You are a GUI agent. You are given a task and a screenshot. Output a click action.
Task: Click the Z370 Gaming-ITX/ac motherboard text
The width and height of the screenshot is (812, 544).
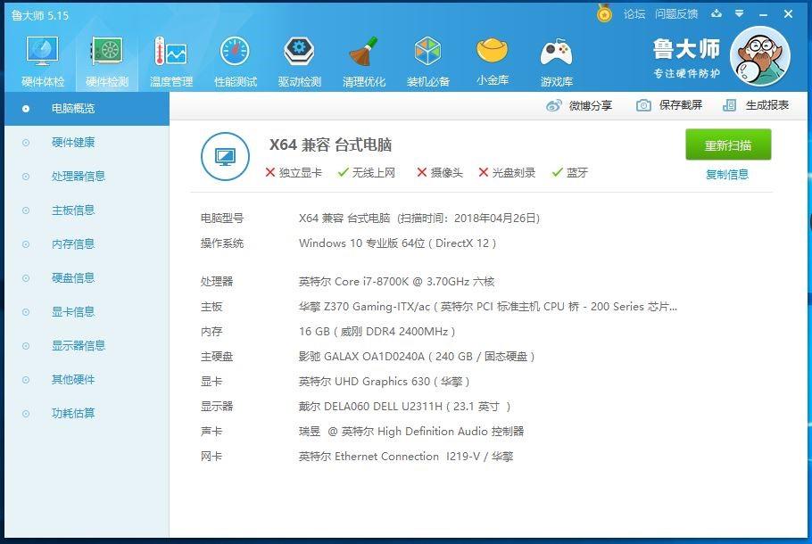[488, 307]
